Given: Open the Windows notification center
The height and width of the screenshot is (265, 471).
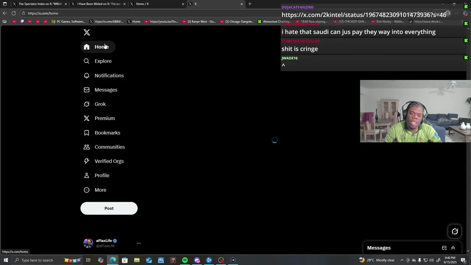Looking at the screenshot, I should point(463,260).
